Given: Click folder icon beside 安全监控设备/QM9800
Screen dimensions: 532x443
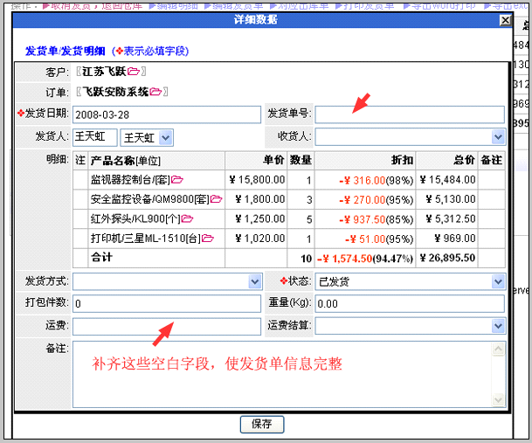Looking at the screenshot, I should [x=217, y=199].
